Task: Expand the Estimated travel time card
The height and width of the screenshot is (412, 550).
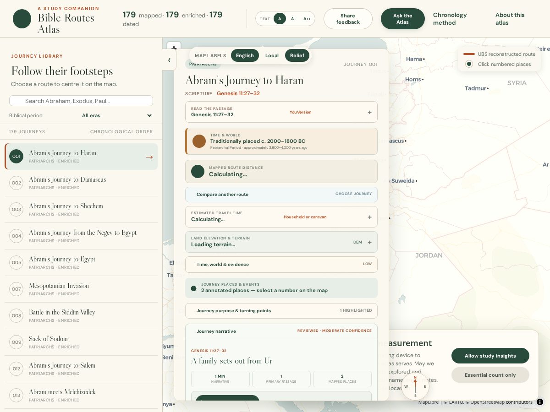Action: coord(281,217)
